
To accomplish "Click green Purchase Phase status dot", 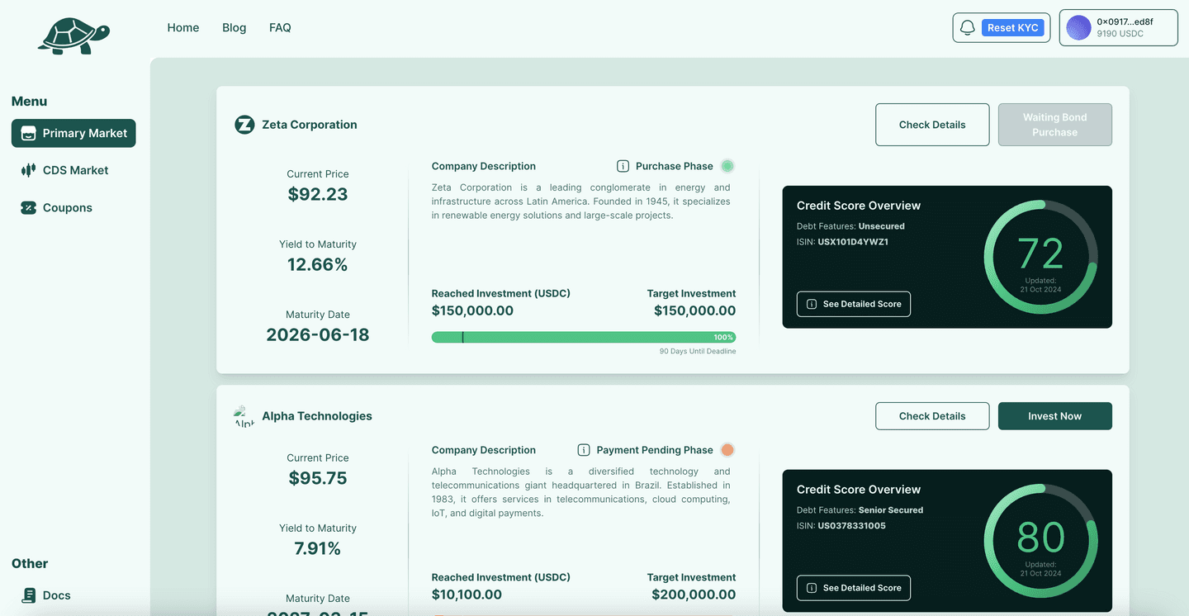I will point(727,166).
